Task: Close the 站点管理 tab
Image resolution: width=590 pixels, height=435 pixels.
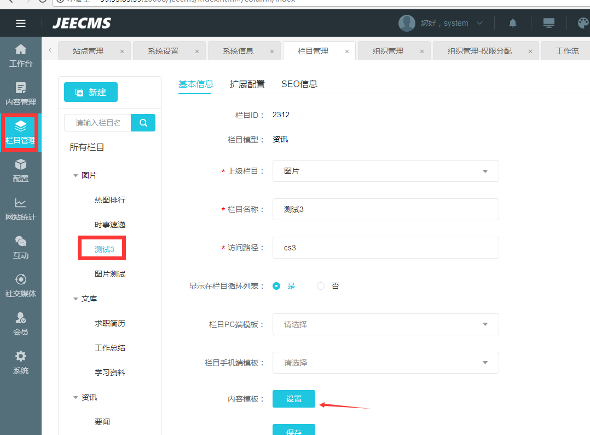Action: 122,51
